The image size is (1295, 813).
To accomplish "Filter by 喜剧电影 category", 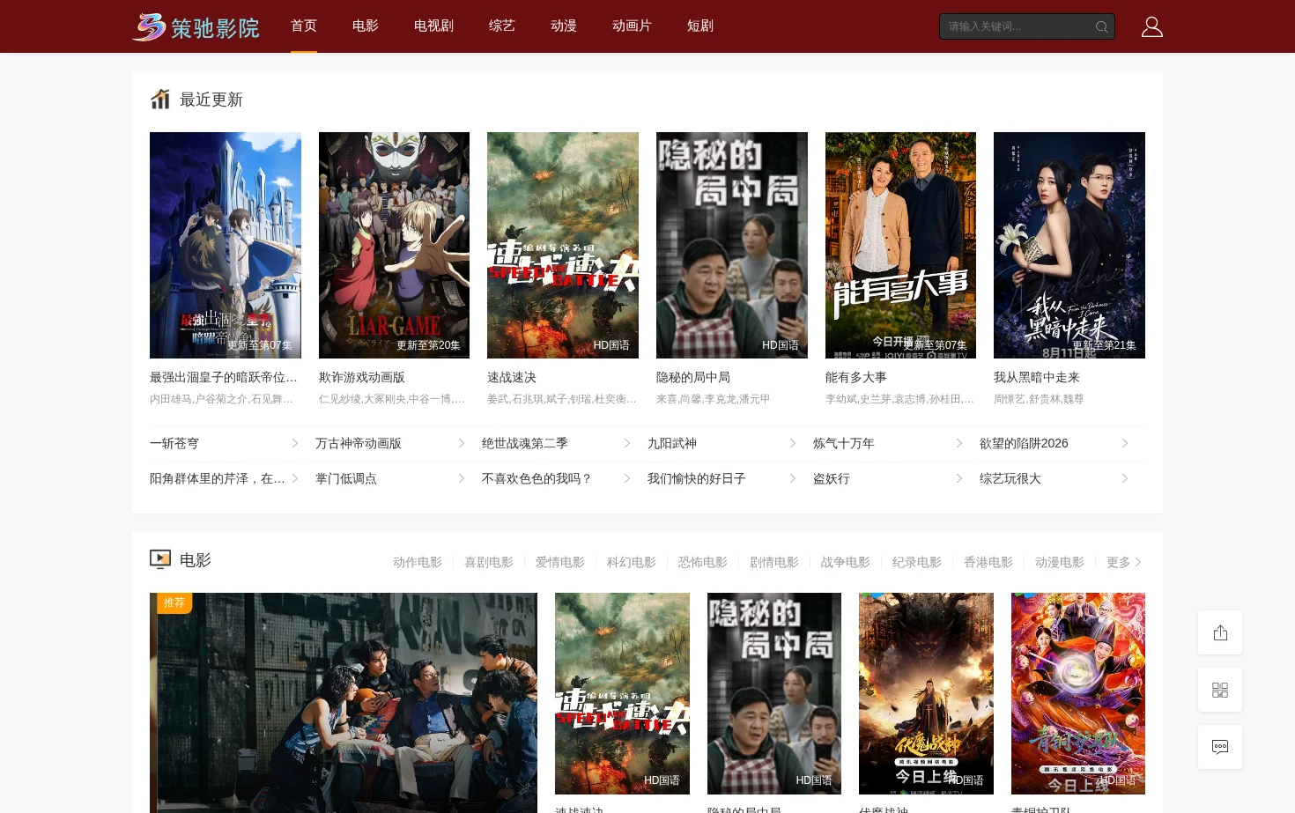I will click(489, 562).
